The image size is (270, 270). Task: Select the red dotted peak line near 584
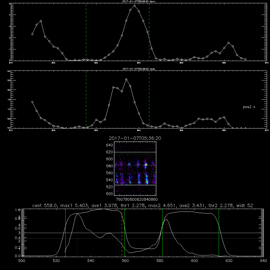pos(167,232)
